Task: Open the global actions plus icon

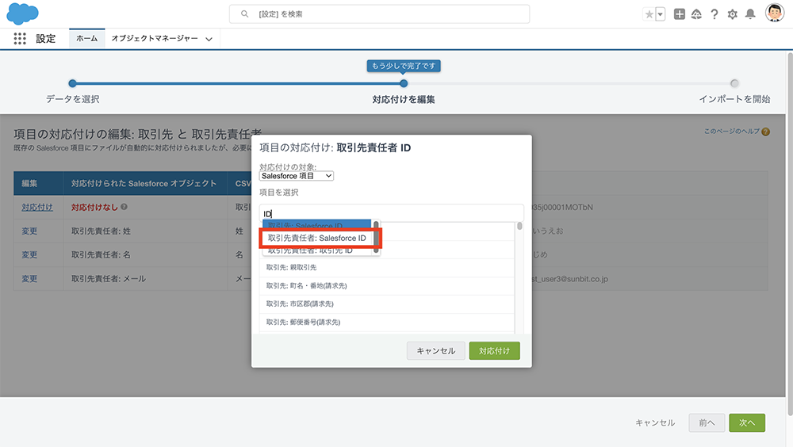Action: click(x=680, y=14)
